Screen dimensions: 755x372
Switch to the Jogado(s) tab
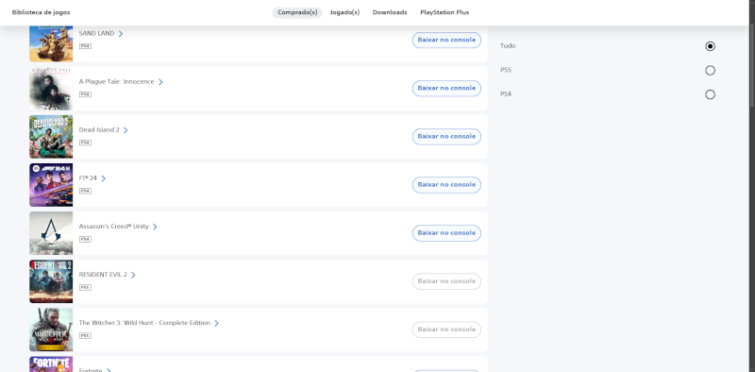click(344, 12)
